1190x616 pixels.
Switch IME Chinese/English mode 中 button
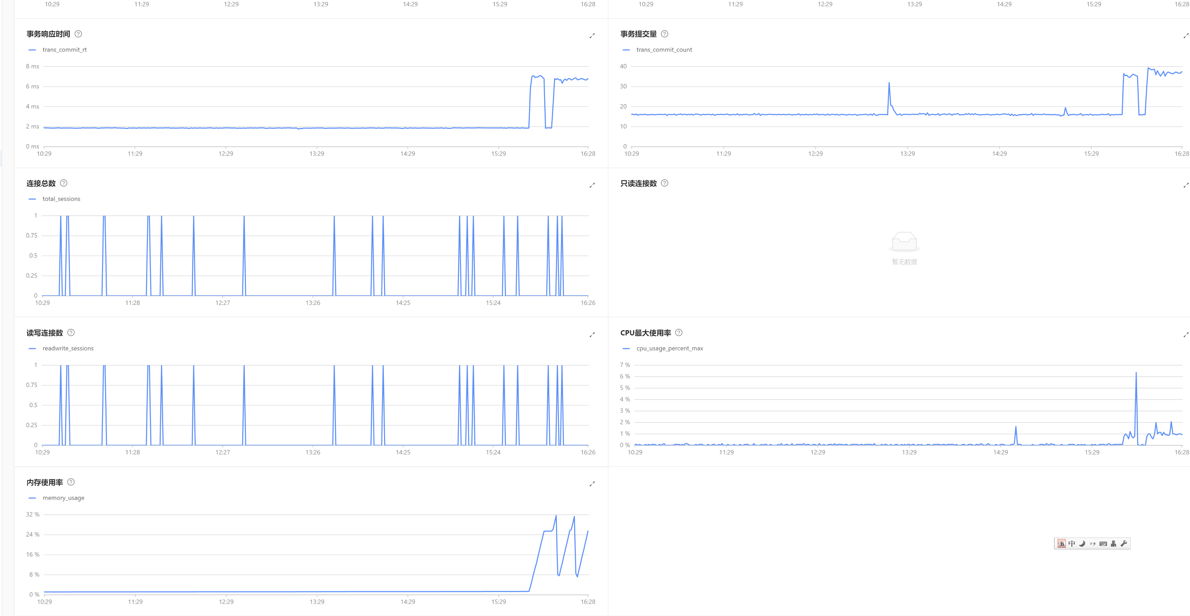1072,544
